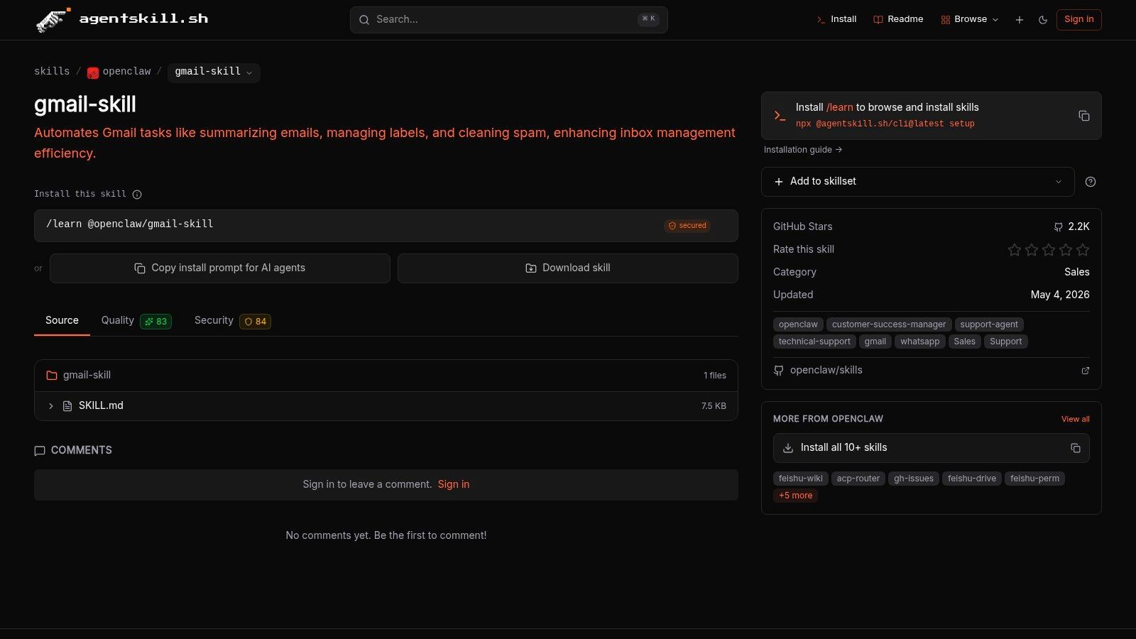Click the customer-success-manager tag
The height and width of the screenshot is (639, 1136).
click(889, 324)
